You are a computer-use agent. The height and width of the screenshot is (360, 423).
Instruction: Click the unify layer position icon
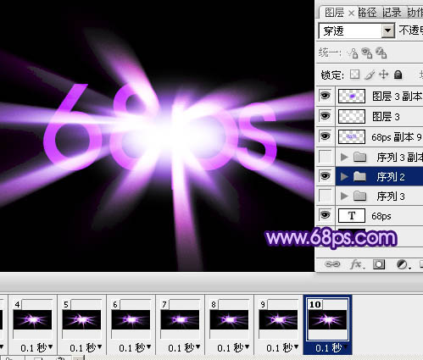coord(353,53)
